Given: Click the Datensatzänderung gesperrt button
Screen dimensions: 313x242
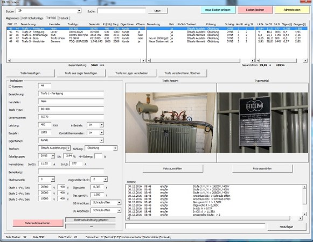Looking at the screenshot, I should (91, 220).
